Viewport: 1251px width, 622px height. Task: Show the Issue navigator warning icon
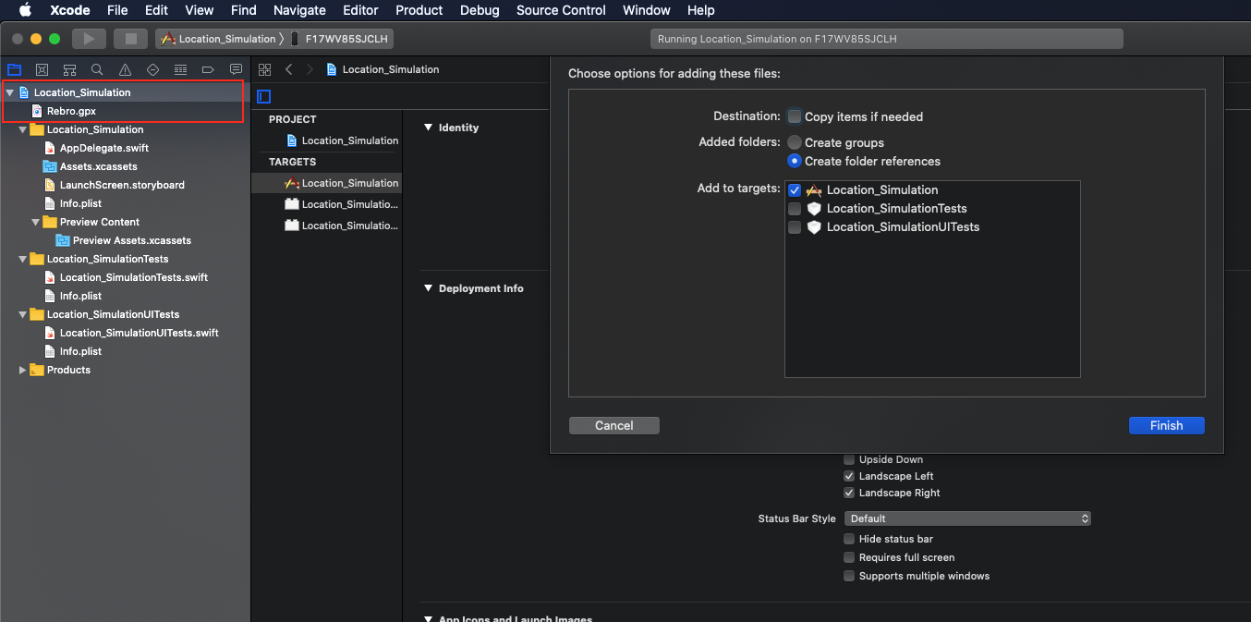point(125,69)
